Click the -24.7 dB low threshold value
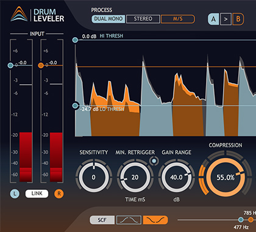 [x=89, y=109]
